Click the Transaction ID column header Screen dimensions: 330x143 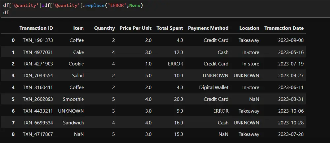(x=36, y=28)
